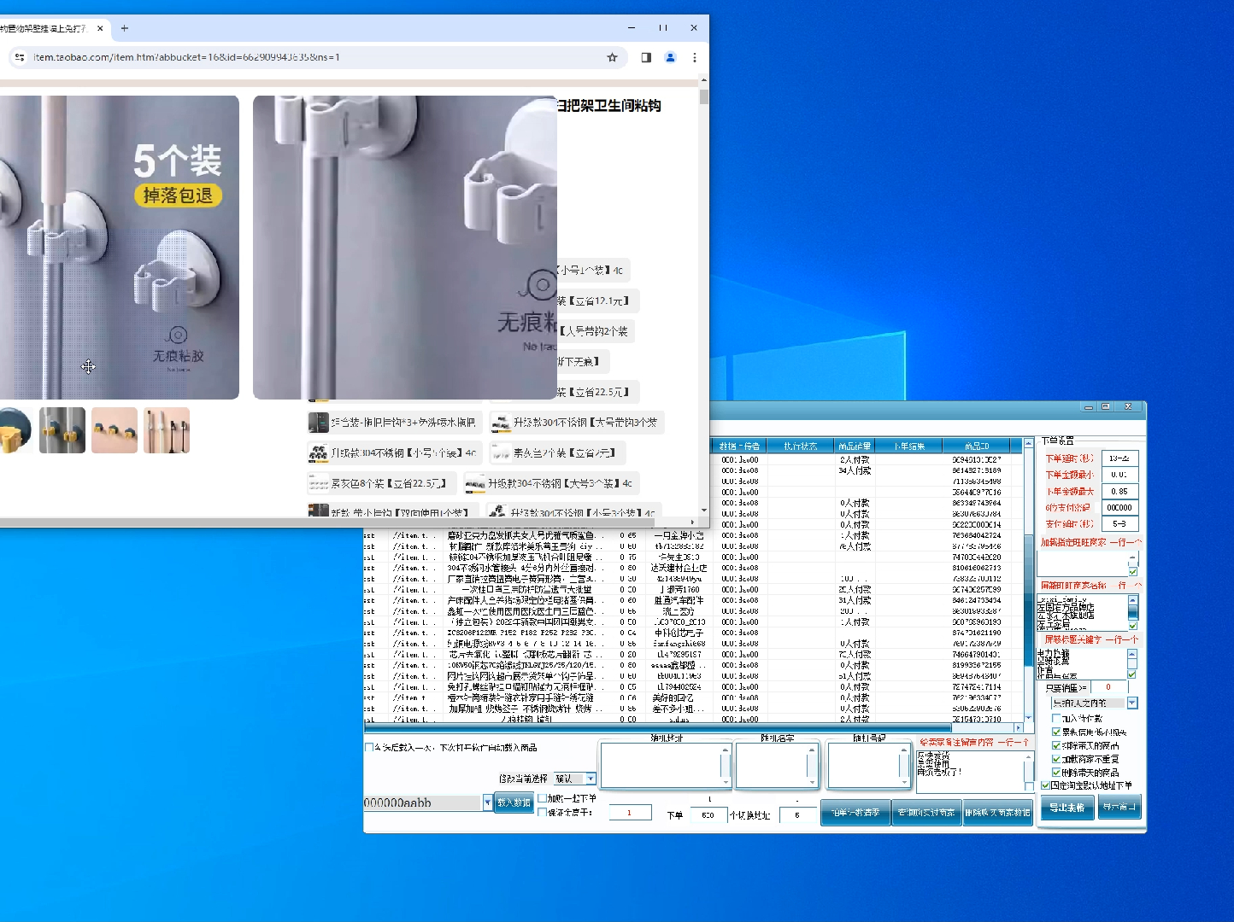
Task: Click the '删除…商家数据' blue button
Action: tap(997, 813)
